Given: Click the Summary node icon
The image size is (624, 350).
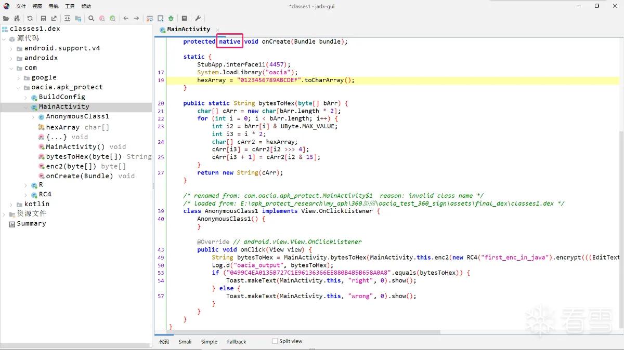Looking at the screenshot, I should (x=12, y=224).
